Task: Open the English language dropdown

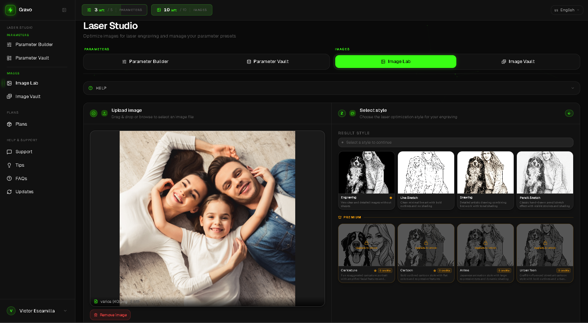Action: pos(567,10)
